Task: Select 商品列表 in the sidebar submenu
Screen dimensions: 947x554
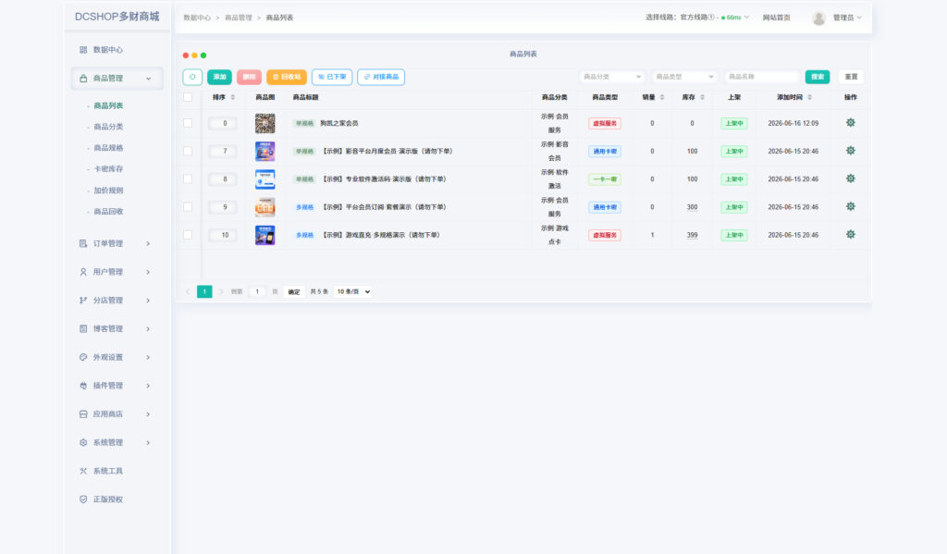Action: (108, 105)
